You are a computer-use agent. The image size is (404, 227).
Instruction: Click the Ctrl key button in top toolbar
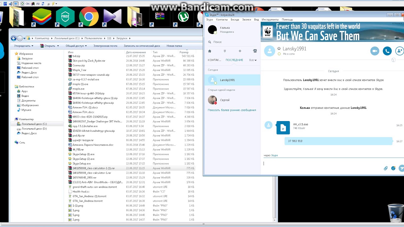click(28, 4)
